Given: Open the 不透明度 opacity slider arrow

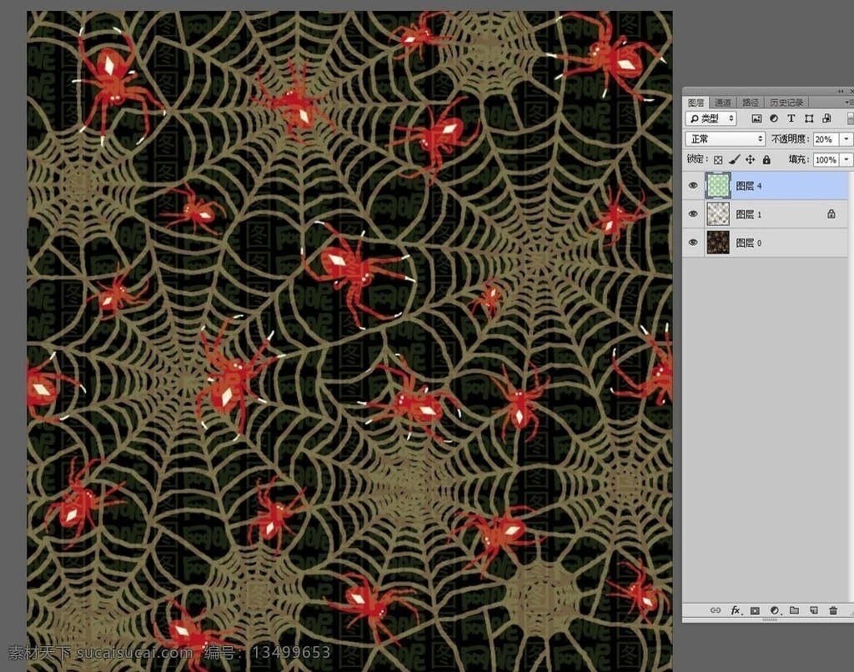Looking at the screenshot, I should click(x=846, y=139).
